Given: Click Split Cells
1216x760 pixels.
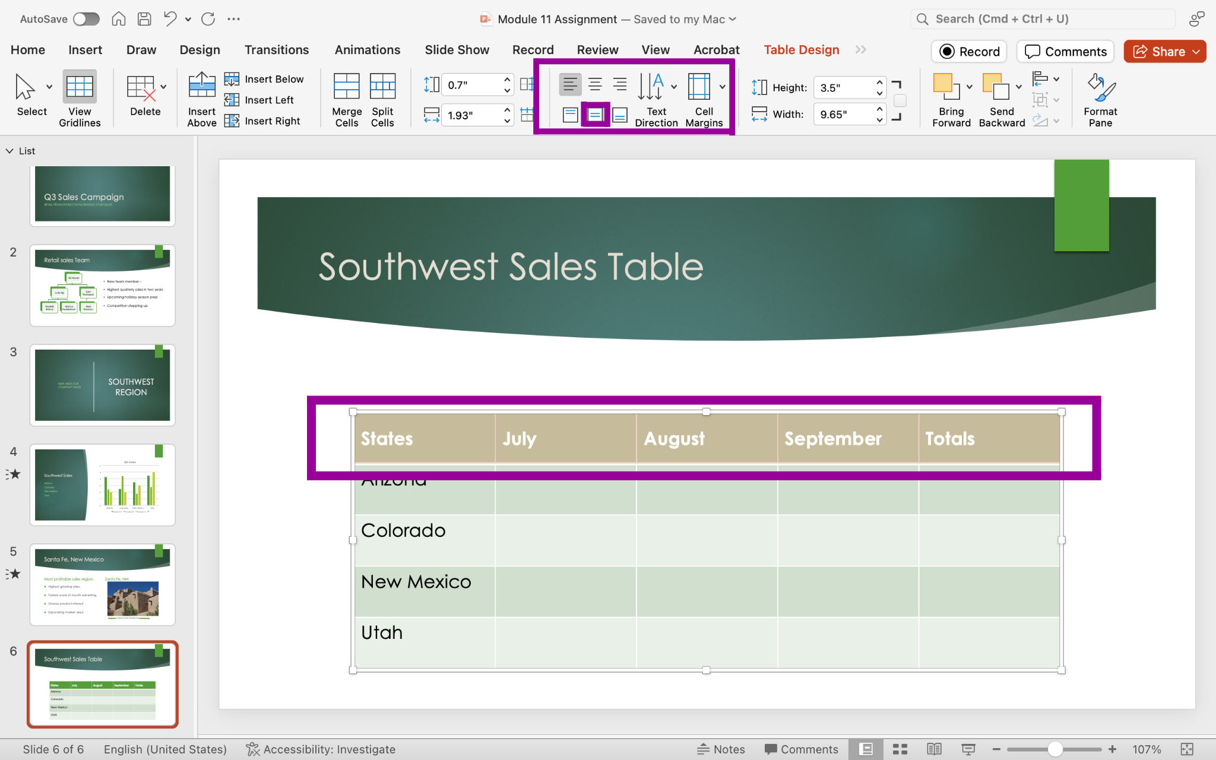Looking at the screenshot, I should [382, 100].
